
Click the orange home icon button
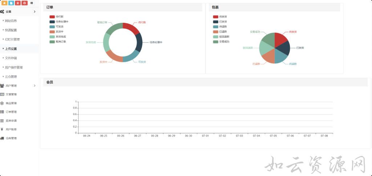coord(5,3)
